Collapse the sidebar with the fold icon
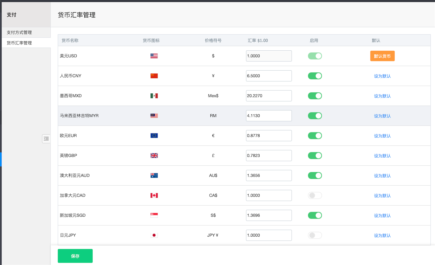 point(46,139)
